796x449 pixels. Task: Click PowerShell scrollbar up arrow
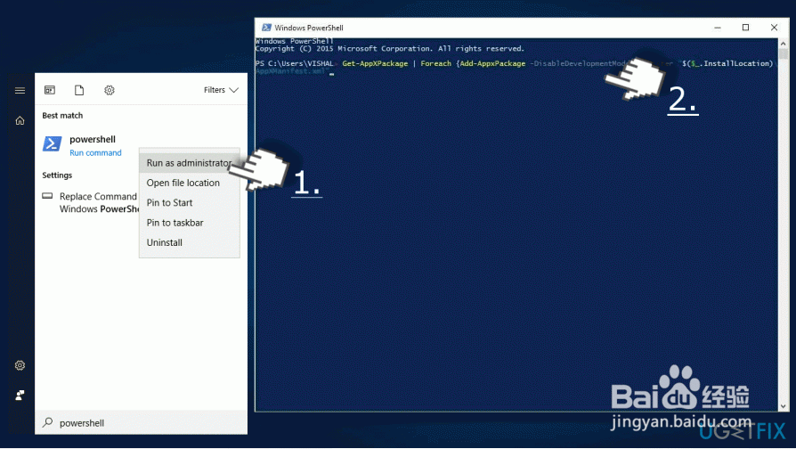pyautogui.click(x=783, y=43)
